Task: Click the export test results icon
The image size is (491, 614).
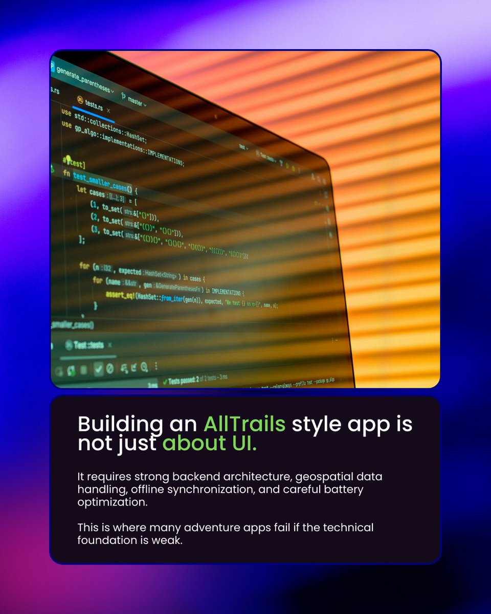Action: click(x=133, y=367)
